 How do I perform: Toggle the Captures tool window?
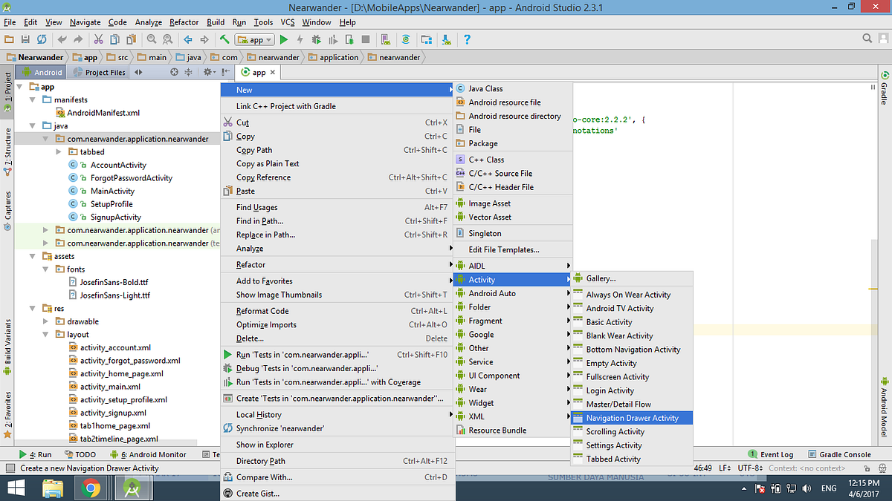tap(7, 210)
